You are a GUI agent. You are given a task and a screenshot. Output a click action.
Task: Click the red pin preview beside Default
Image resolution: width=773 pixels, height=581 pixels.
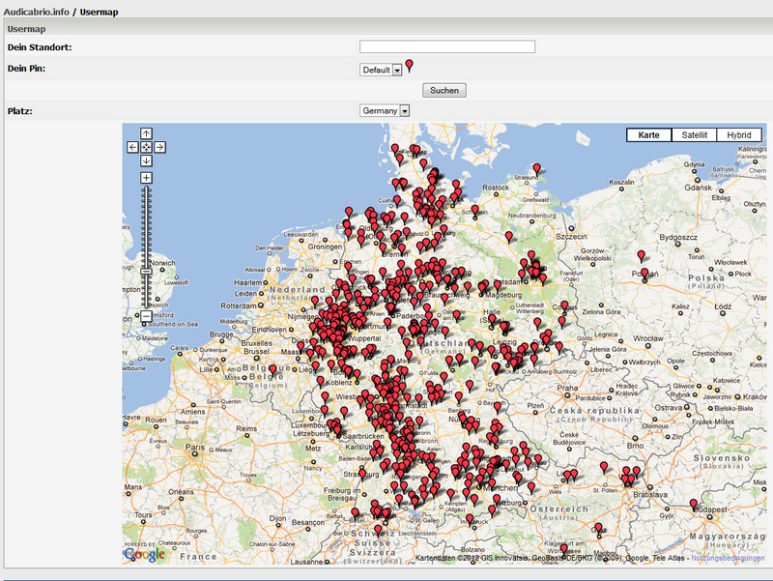coord(409,66)
